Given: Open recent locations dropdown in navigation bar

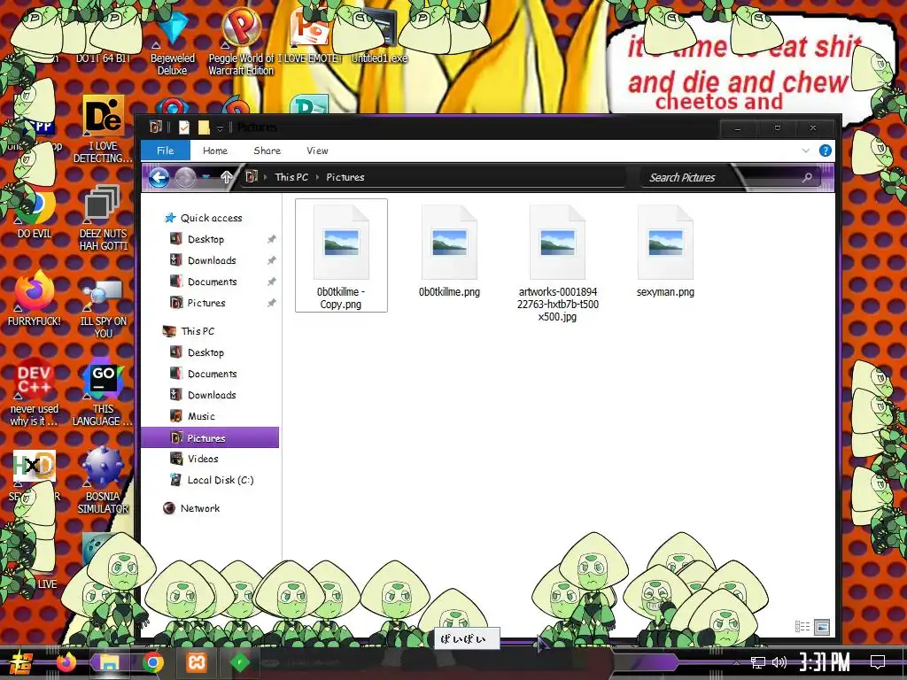Looking at the screenshot, I should coord(205,177).
